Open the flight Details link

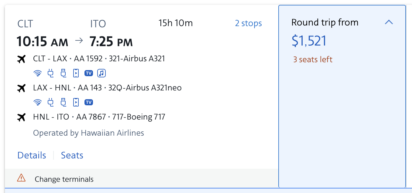[x=32, y=155]
